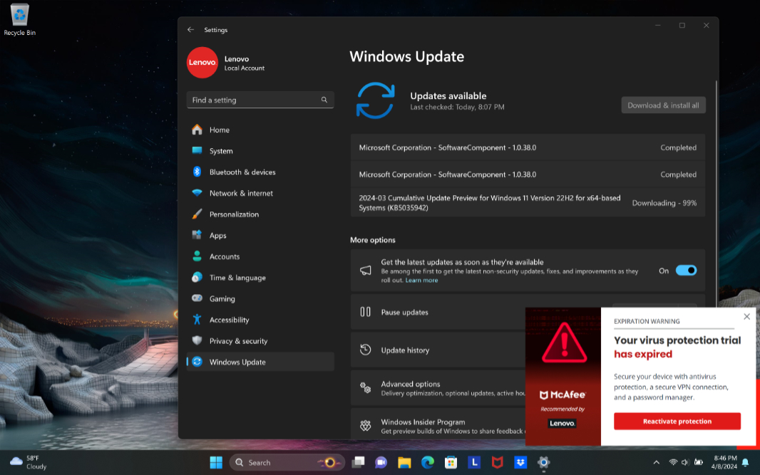Click the McAfee icon in the taskbar
The image size is (760, 475).
pos(498,462)
